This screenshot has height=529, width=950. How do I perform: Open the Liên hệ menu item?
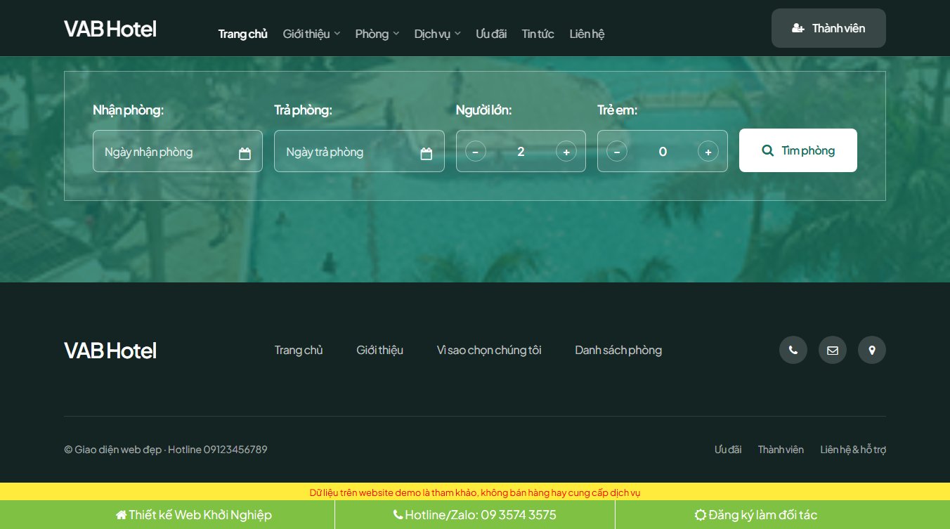pos(587,34)
